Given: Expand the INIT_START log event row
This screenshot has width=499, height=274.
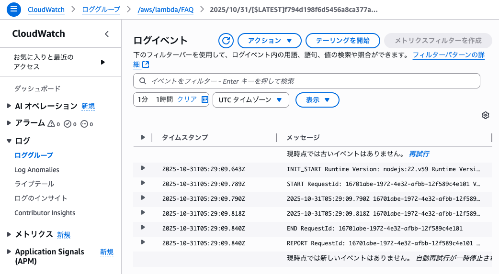Looking at the screenshot, I should pos(143,168).
